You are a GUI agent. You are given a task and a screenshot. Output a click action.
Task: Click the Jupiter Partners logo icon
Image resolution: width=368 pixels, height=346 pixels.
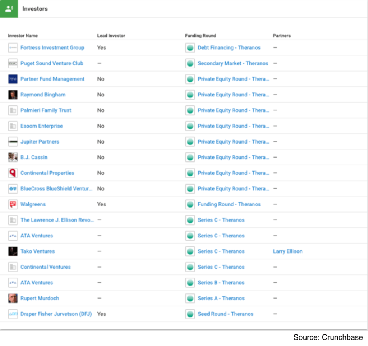[13, 142]
